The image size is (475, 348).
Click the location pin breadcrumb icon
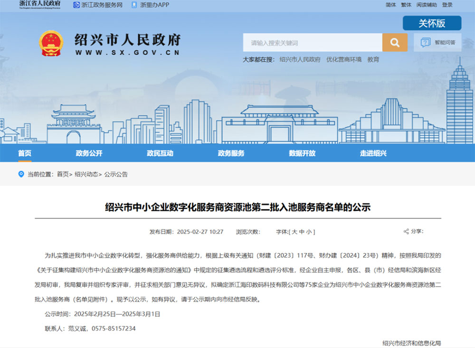pos(21,174)
